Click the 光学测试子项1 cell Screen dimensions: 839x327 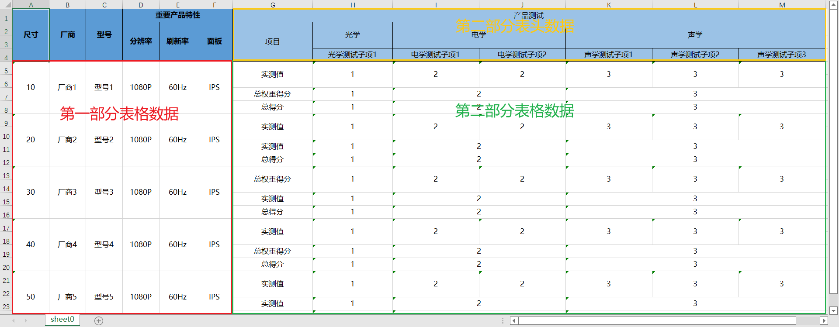tap(353, 55)
